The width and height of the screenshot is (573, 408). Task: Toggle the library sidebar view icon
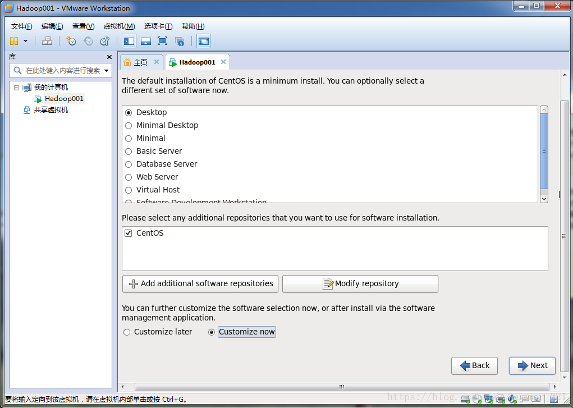129,41
